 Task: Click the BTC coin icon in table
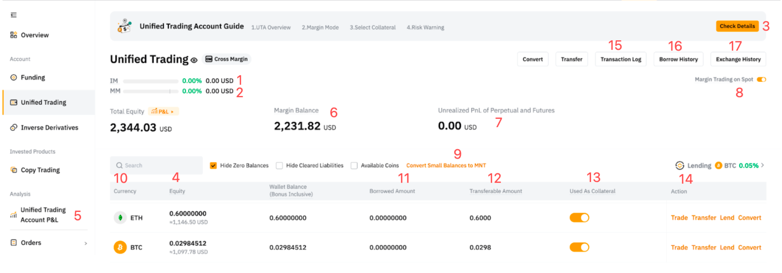120,247
